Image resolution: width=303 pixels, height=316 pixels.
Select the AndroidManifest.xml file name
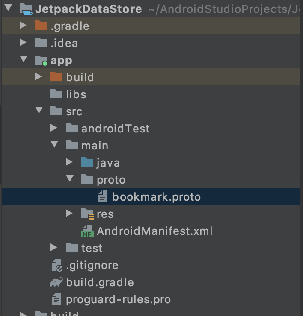(x=154, y=231)
